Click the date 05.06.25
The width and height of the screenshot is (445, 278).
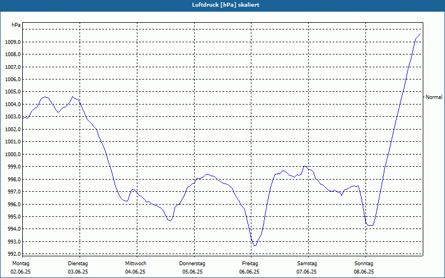point(192,272)
